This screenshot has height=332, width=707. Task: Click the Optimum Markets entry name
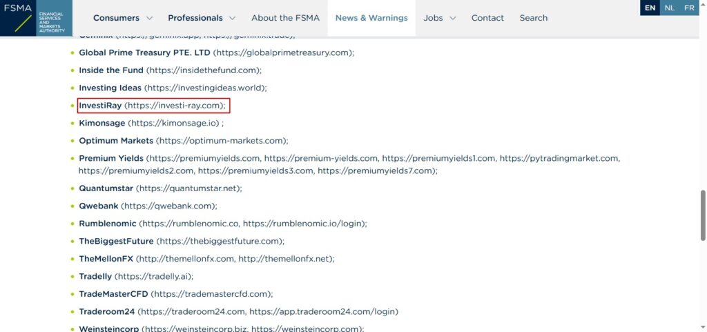click(116, 141)
